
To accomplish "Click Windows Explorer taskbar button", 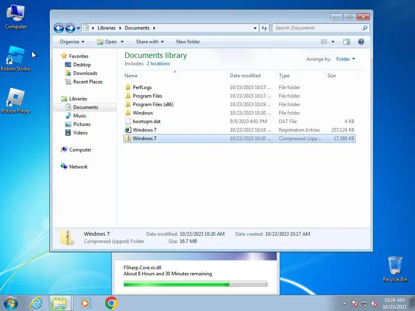I will (60, 303).
